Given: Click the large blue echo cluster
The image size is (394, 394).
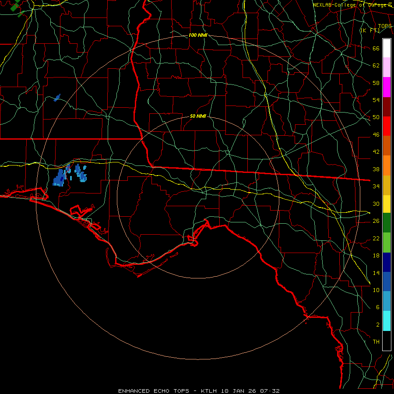Looking at the screenshot, I should click(60, 177).
